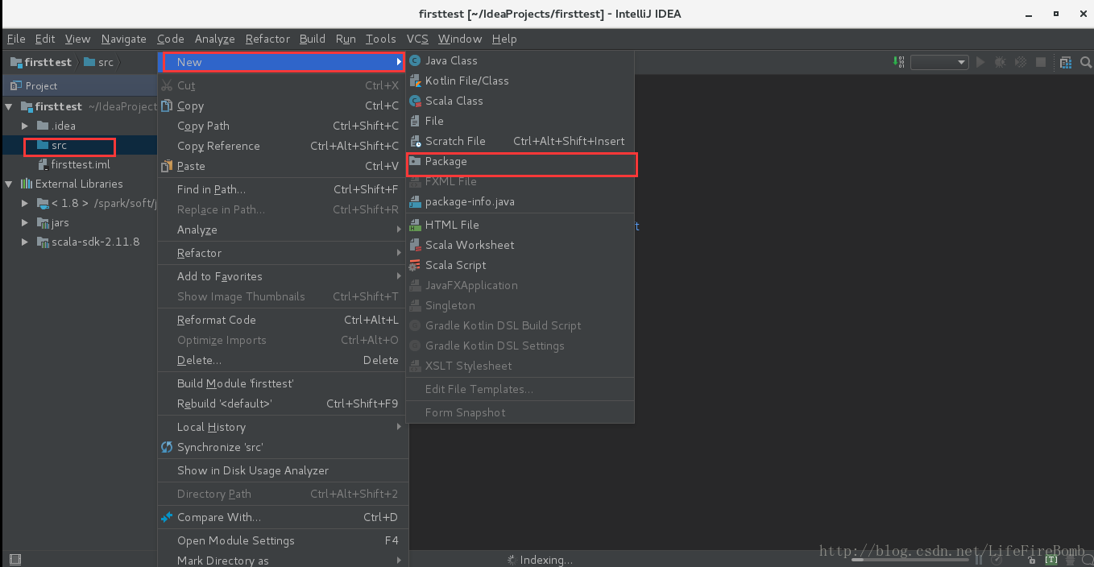Click Show in Disk Usage Analyzer
Screen dimensions: 1094x567
tap(283, 470)
